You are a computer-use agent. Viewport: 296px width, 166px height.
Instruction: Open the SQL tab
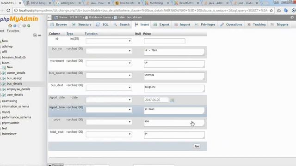pyautogui.click(x=102, y=24)
